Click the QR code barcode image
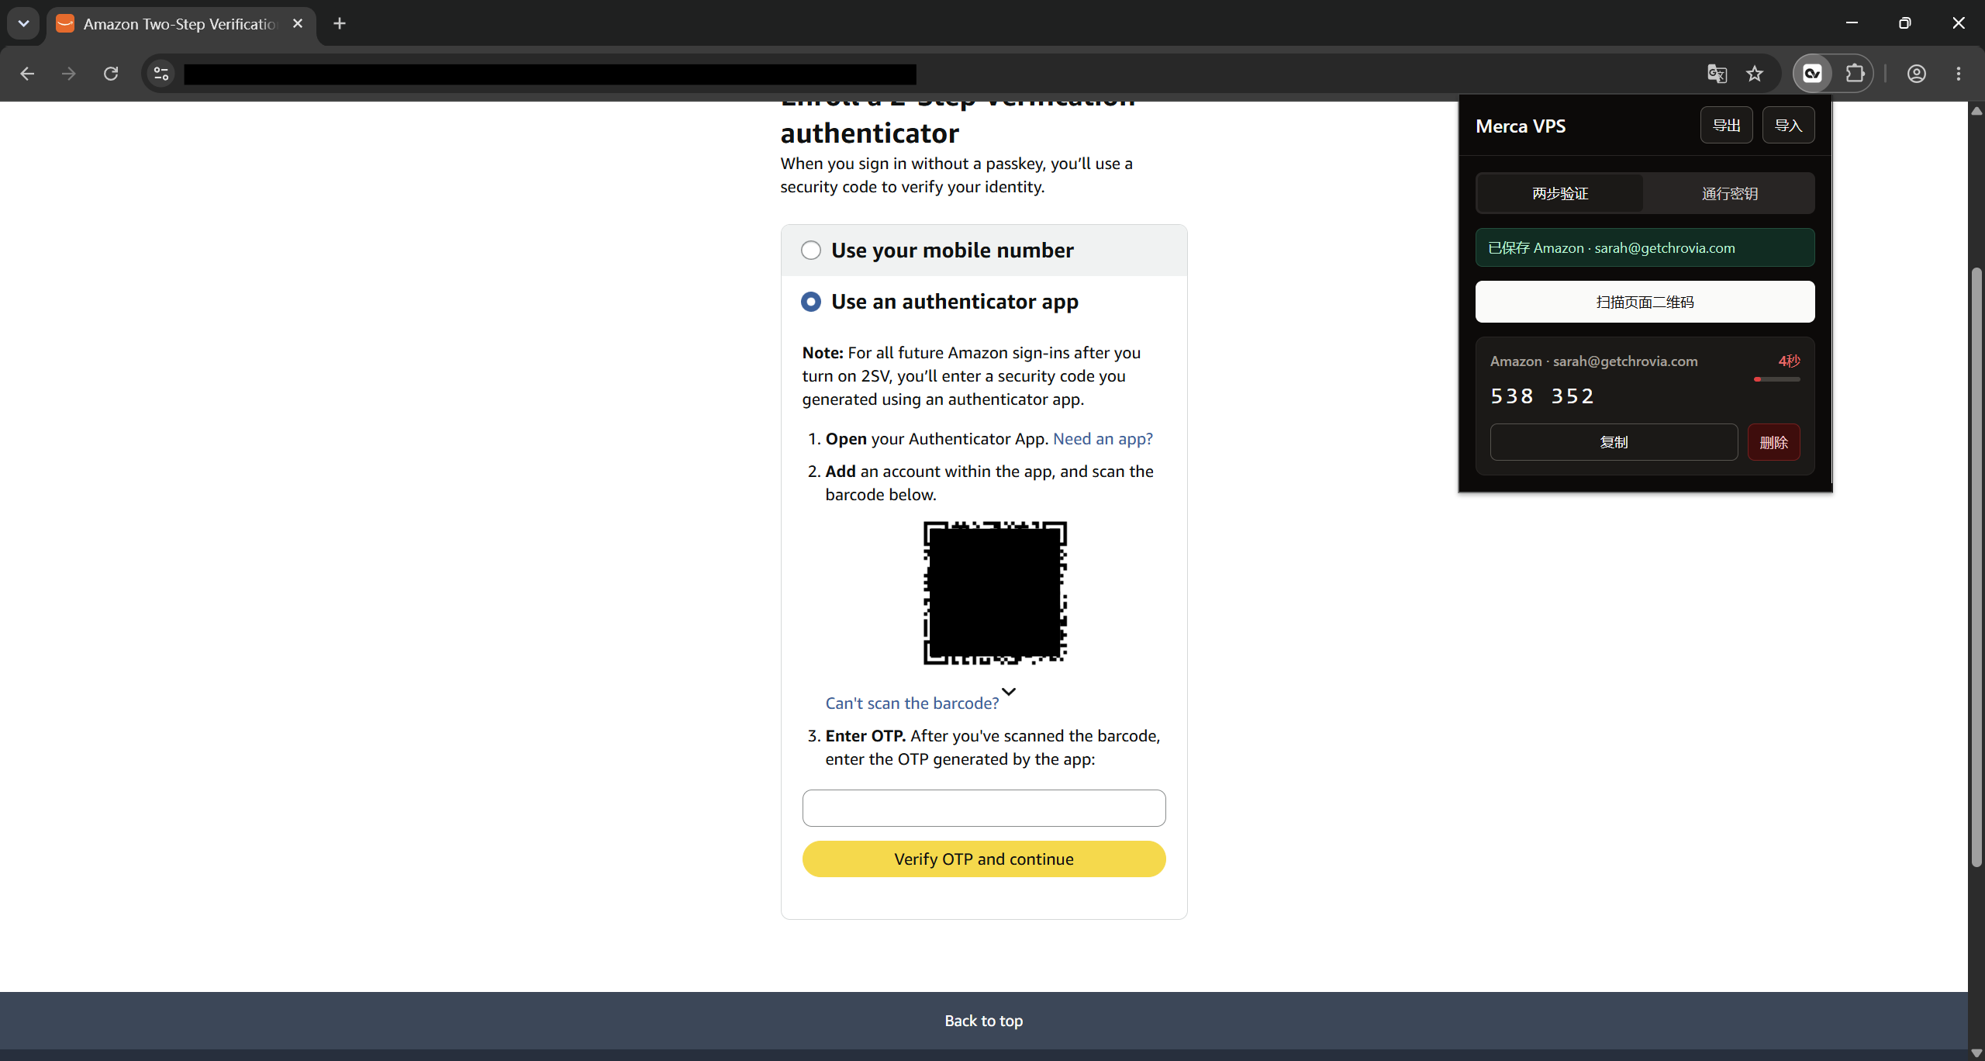This screenshot has width=1985, height=1061. 995,593
